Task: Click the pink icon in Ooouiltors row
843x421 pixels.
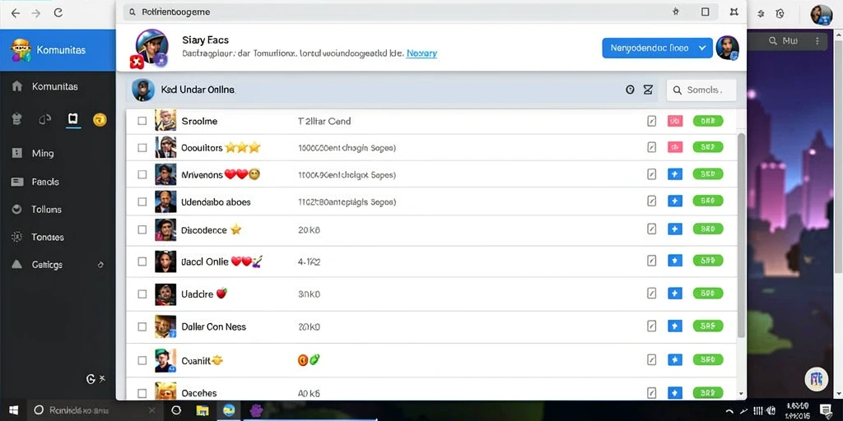Action: (675, 146)
